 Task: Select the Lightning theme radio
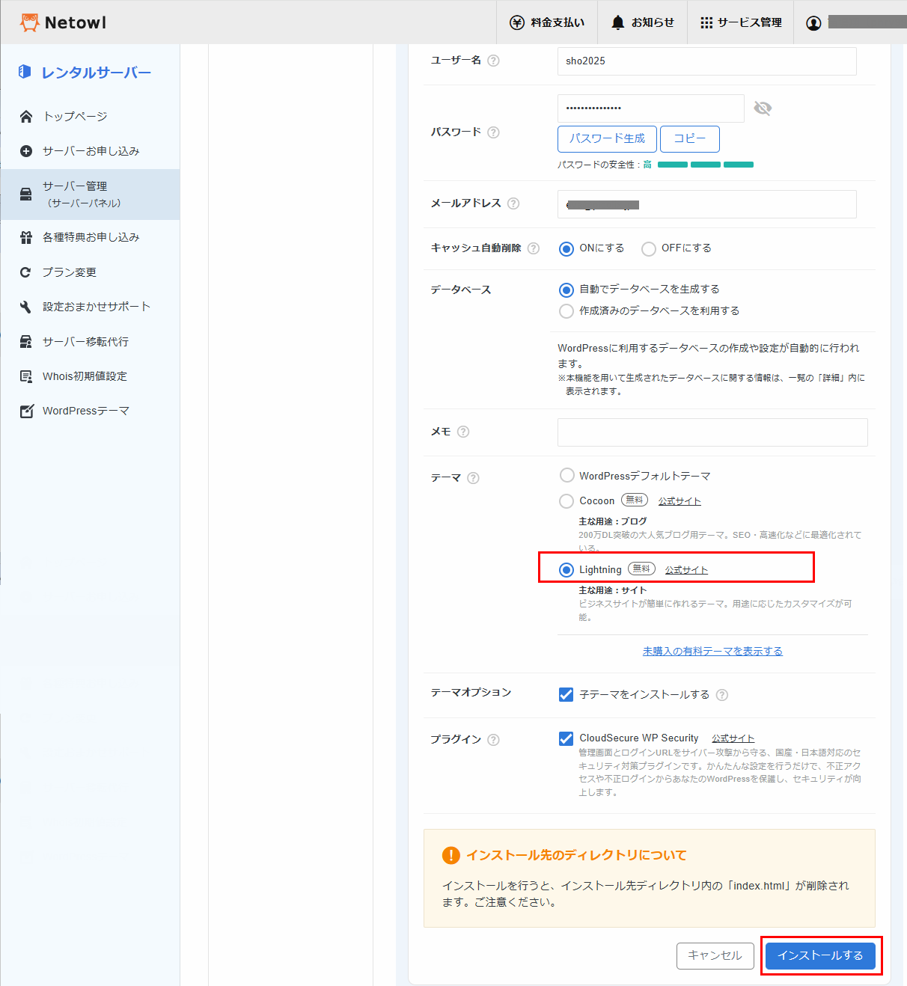pyautogui.click(x=567, y=570)
